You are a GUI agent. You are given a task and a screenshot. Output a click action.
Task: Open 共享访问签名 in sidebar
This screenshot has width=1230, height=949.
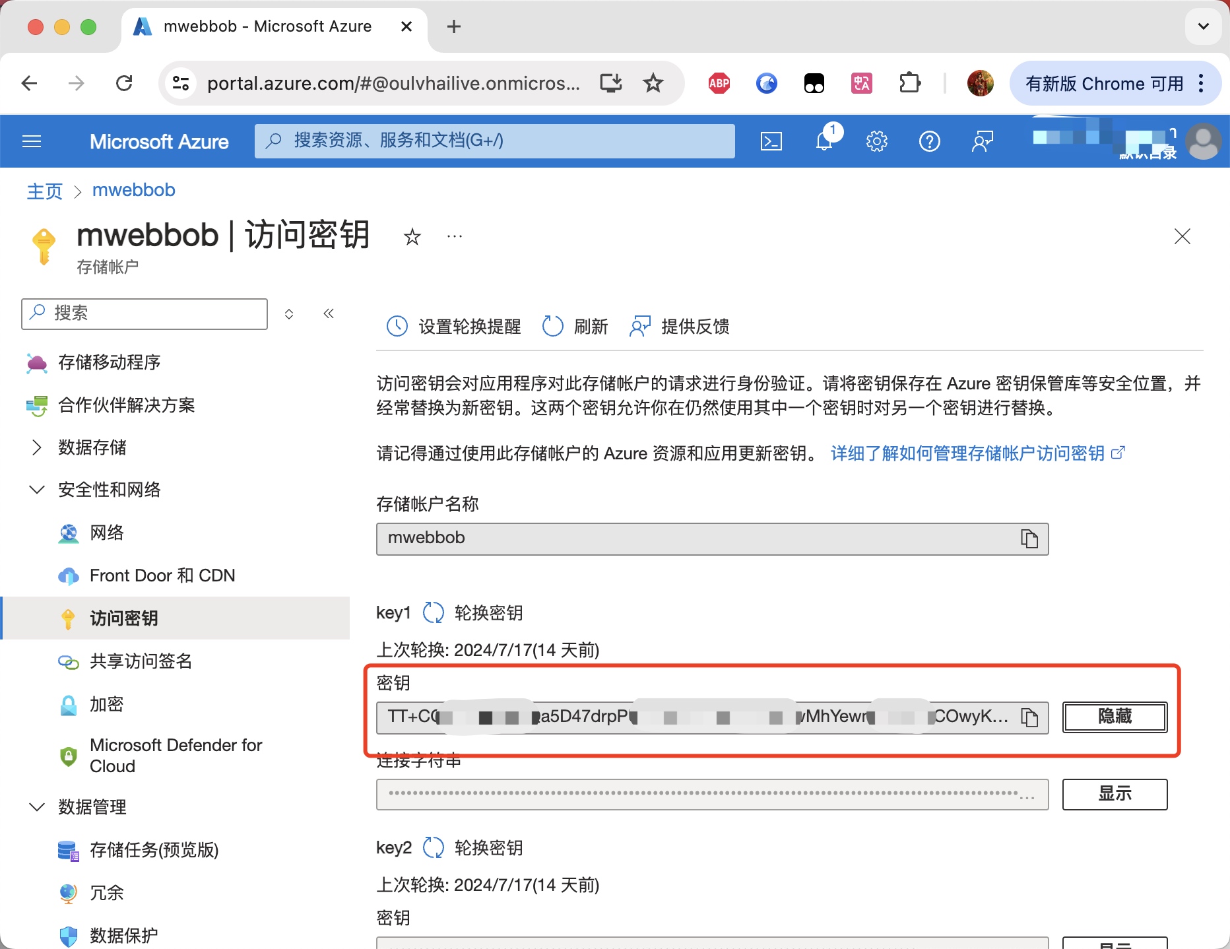[x=141, y=661]
